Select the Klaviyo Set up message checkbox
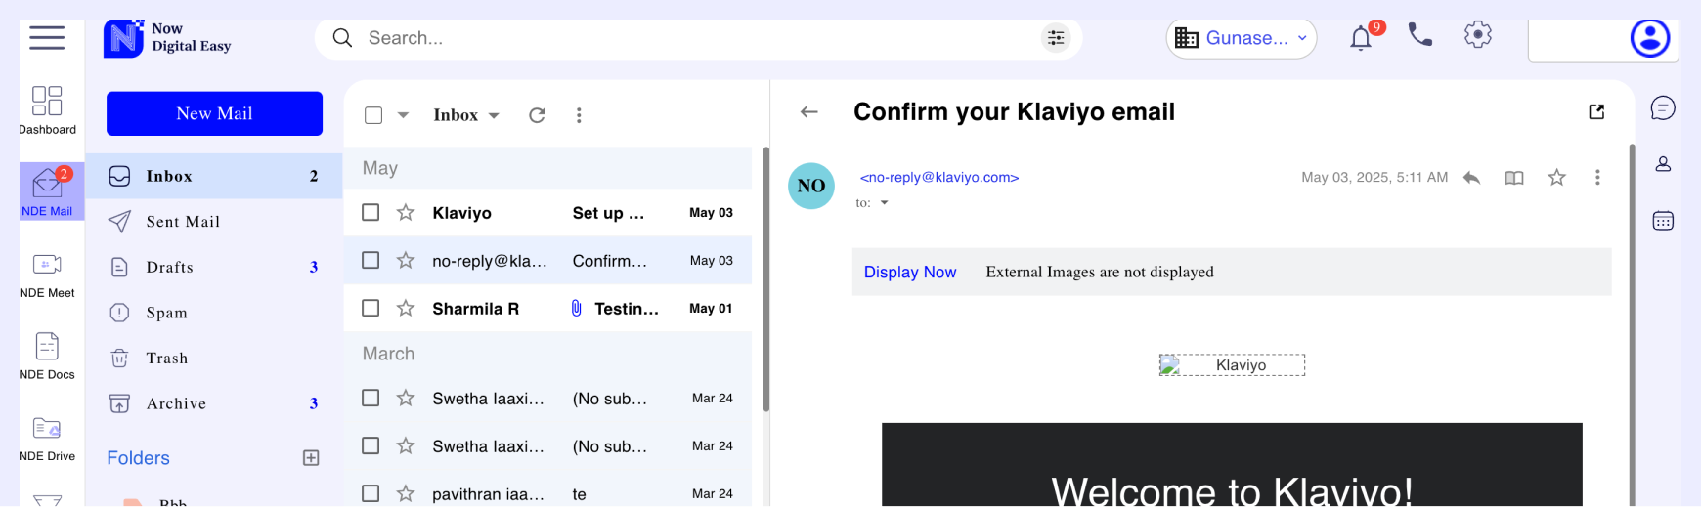 point(371,212)
